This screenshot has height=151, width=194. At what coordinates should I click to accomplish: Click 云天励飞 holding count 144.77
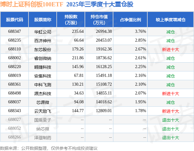(78, 111)
